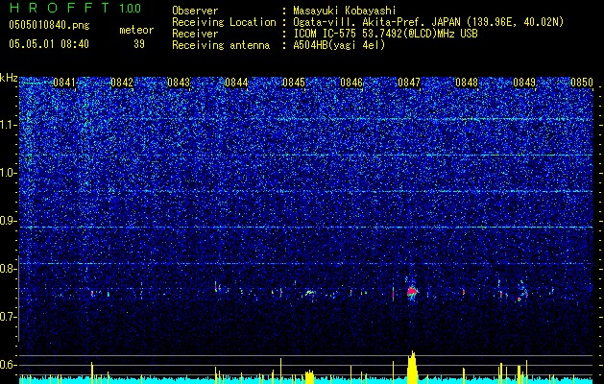Screen dimensions: 604x384
Task: Click the 0.8 kHz axis label
Action: (x=9, y=269)
